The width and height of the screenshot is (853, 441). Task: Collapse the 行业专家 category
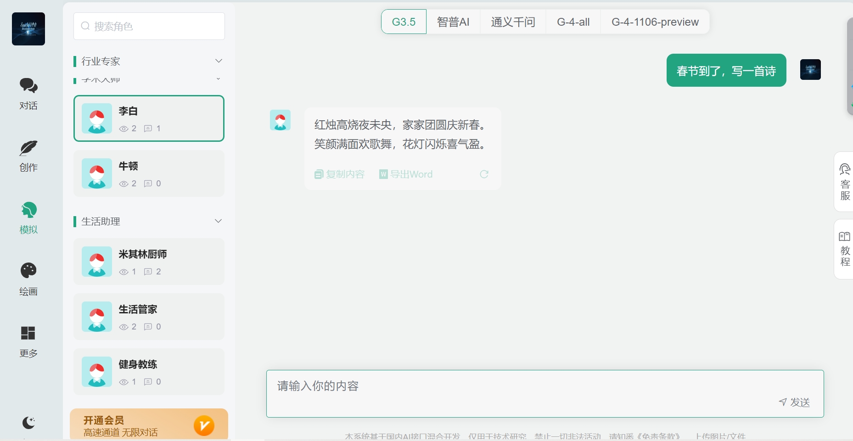tap(219, 61)
